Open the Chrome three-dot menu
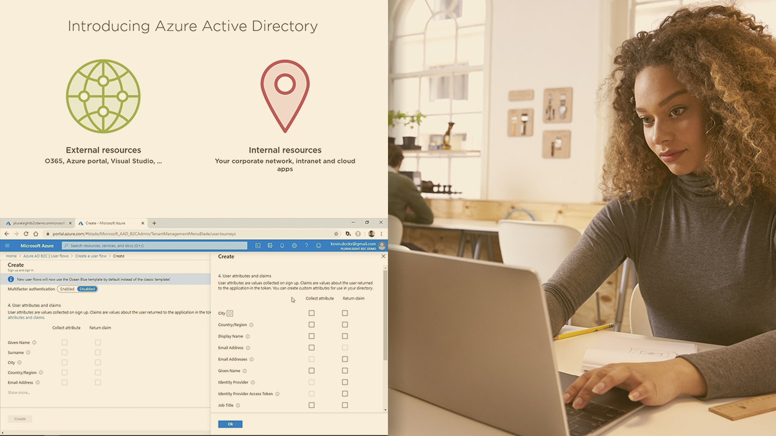This screenshot has width=776, height=436. coord(381,233)
